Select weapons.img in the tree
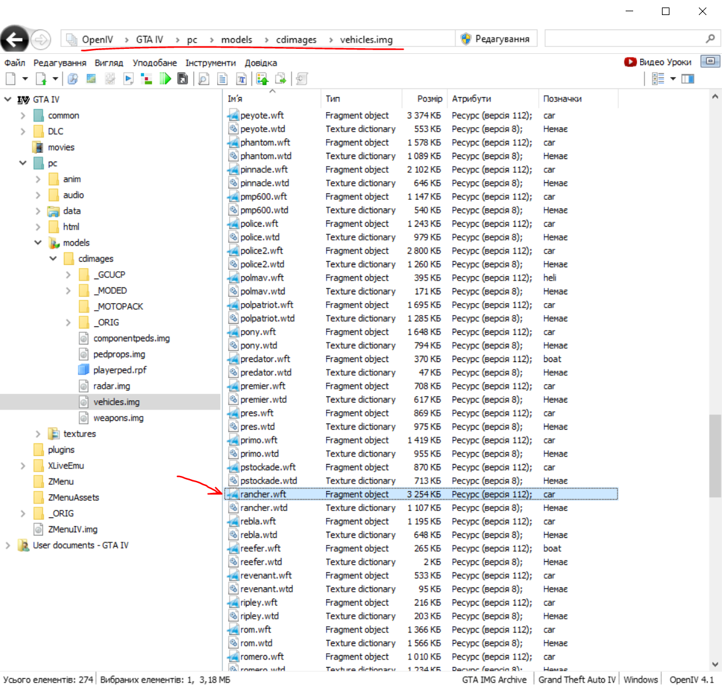This screenshot has width=722, height=687. [118, 418]
